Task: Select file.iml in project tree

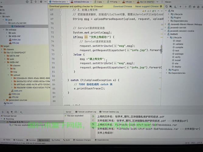Action: [x=8, y=103]
